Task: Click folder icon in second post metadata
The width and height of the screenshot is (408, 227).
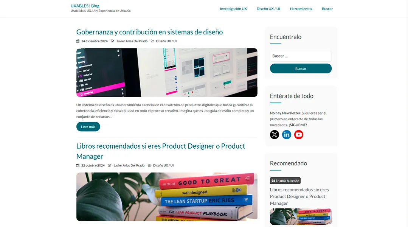Action: [x=150, y=165]
